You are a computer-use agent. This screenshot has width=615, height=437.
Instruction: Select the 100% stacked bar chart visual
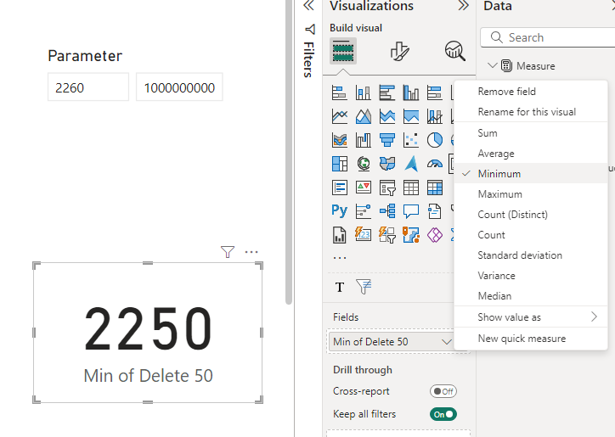(435, 92)
